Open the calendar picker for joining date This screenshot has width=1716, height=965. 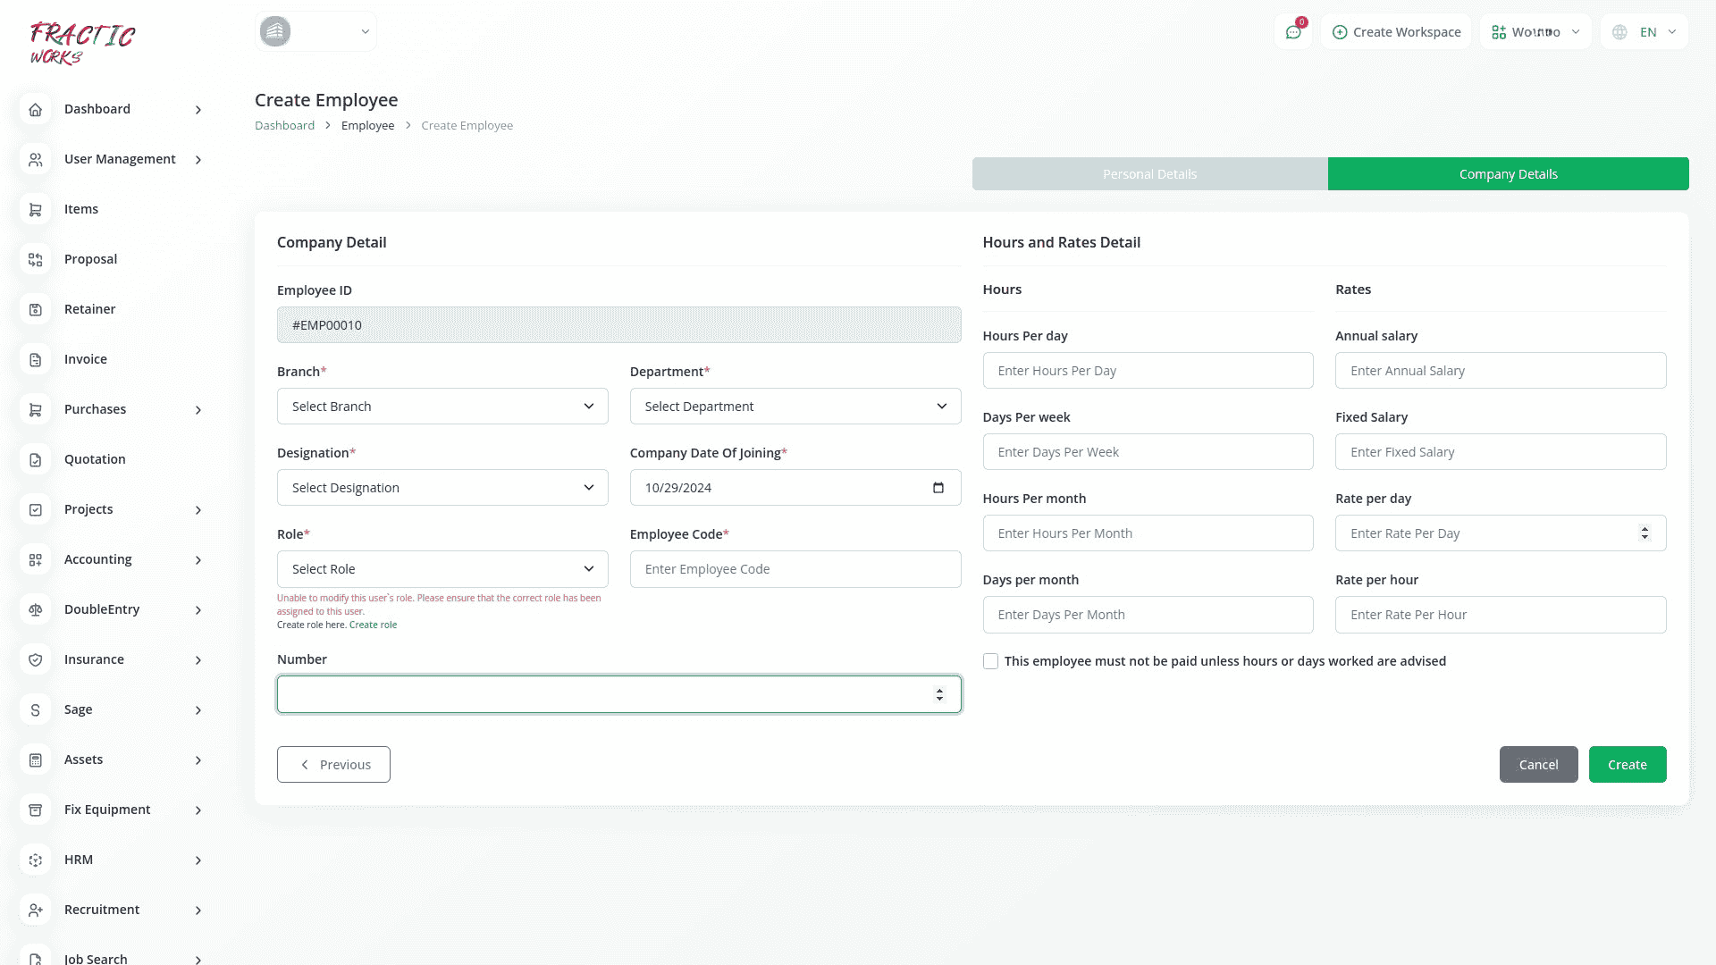pyautogui.click(x=938, y=488)
